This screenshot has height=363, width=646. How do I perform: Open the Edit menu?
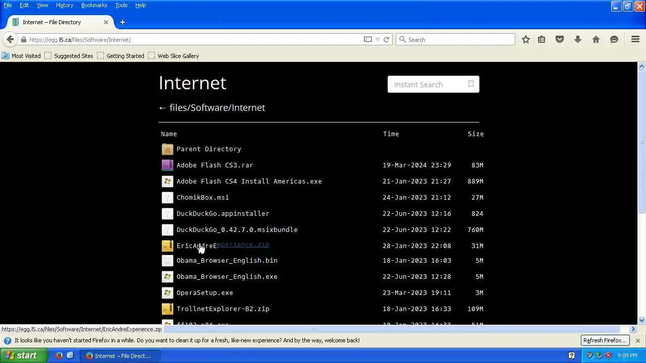pos(24,5)
